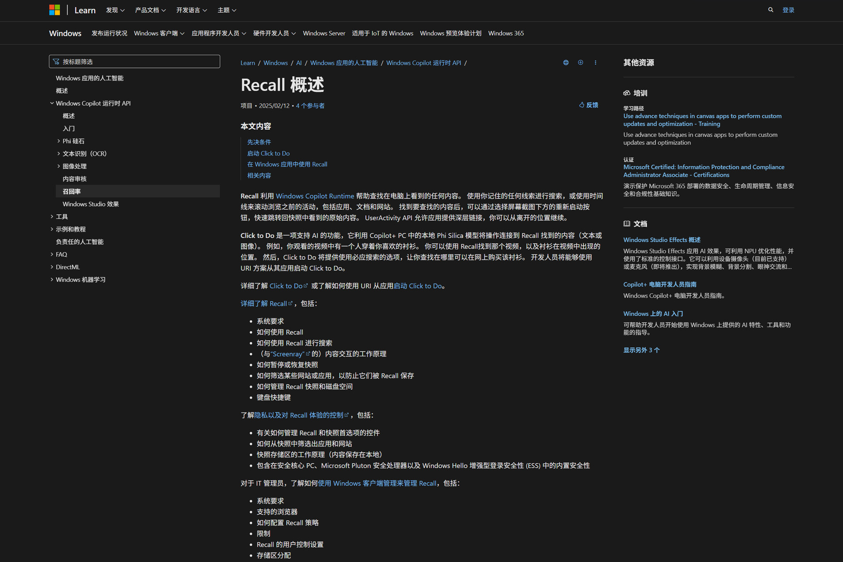The width and height of the screenshot is (843, 562).
Task: Open the search magnifier icon
Action: click(771, 10)
